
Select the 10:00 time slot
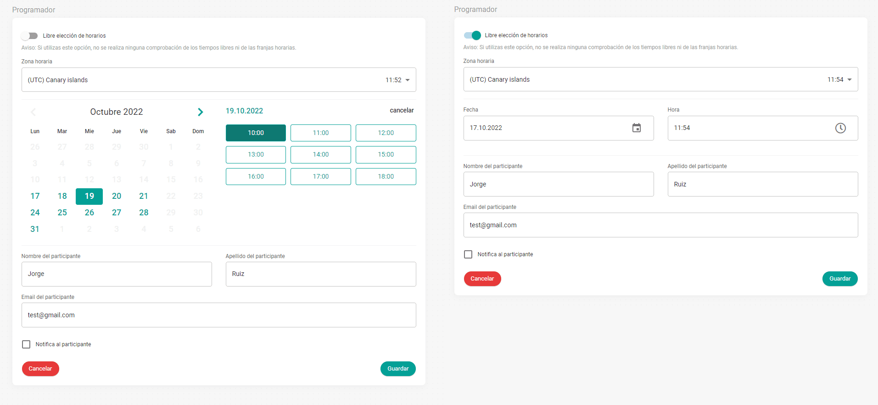(x=256, y=133)
